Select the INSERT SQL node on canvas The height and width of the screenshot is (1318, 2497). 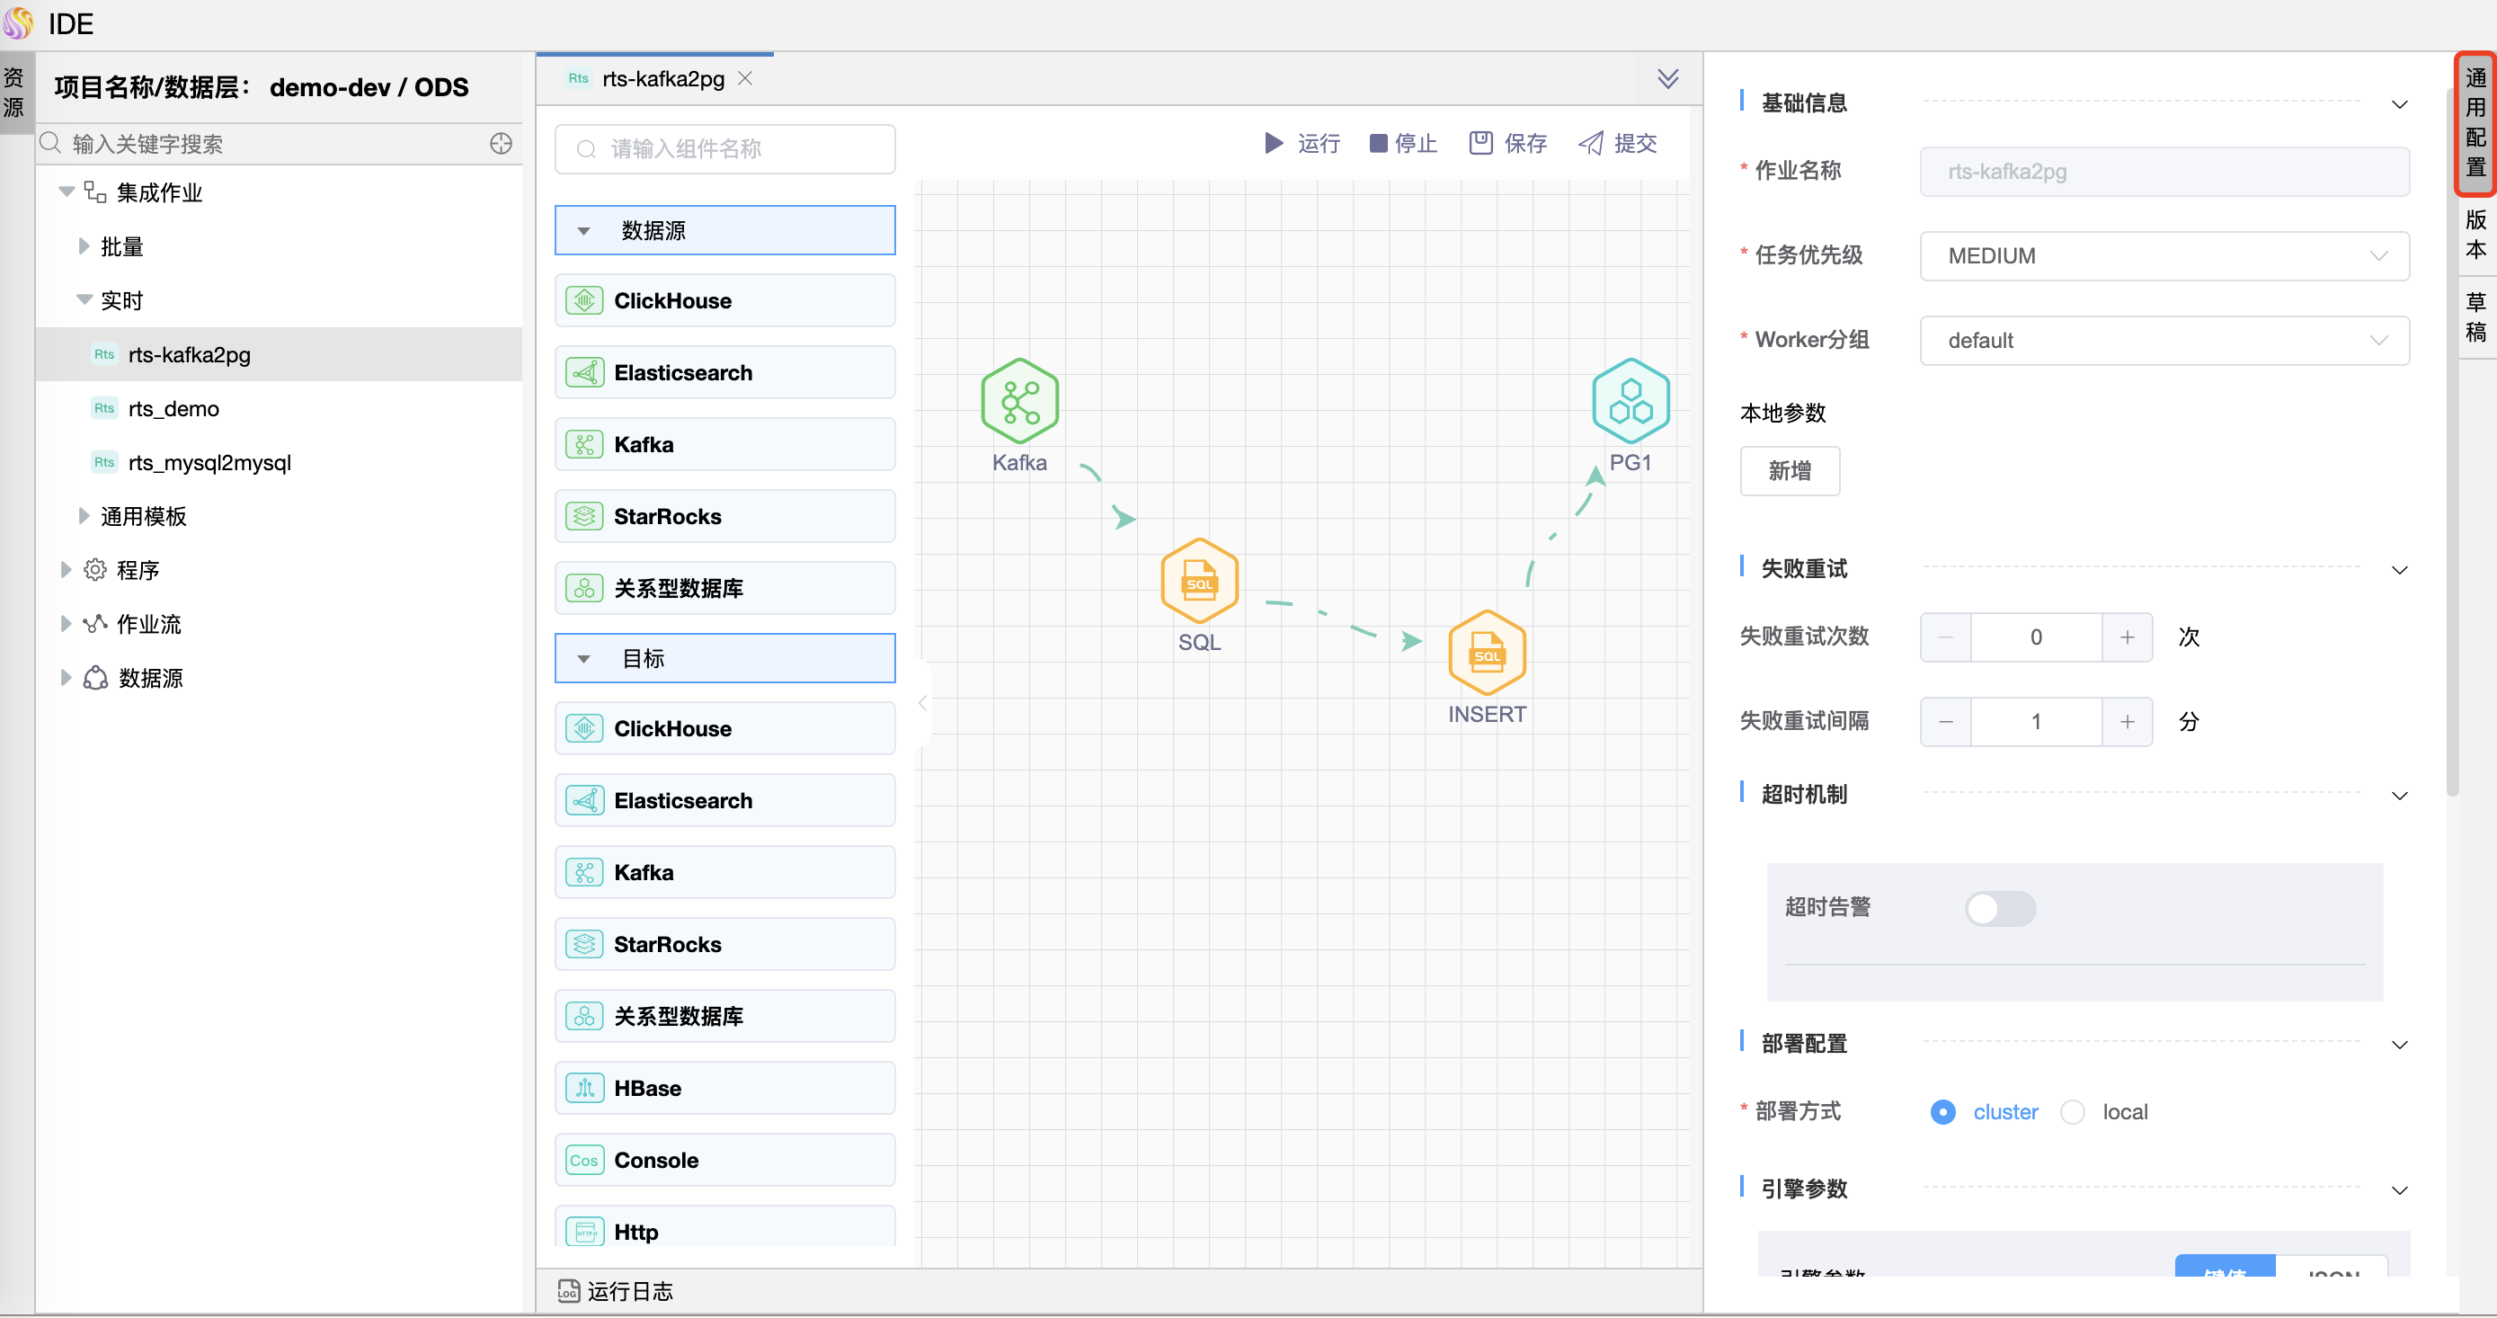[x=1486, y=653]
